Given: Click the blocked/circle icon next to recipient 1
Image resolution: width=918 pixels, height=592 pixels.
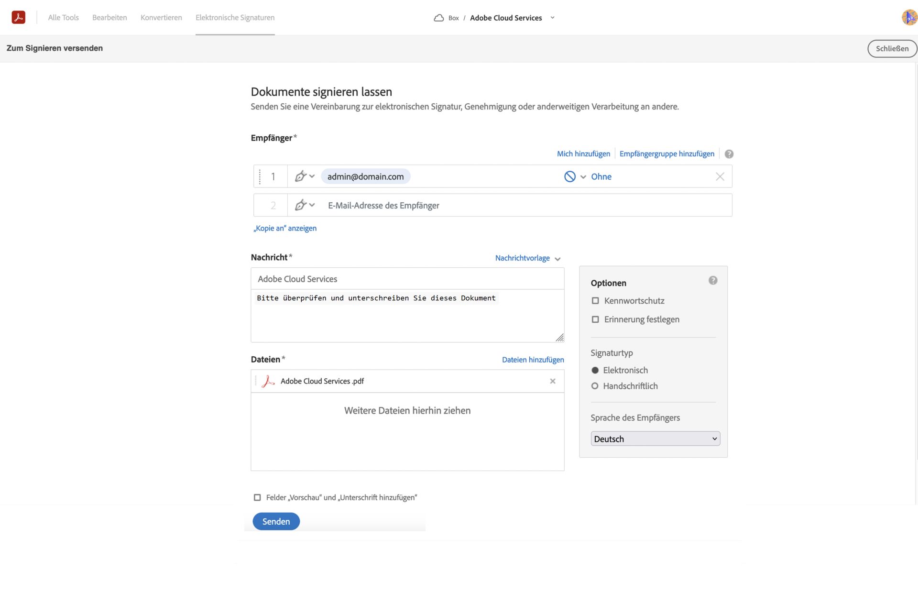Looking at the screenshot, I should 569,176.
